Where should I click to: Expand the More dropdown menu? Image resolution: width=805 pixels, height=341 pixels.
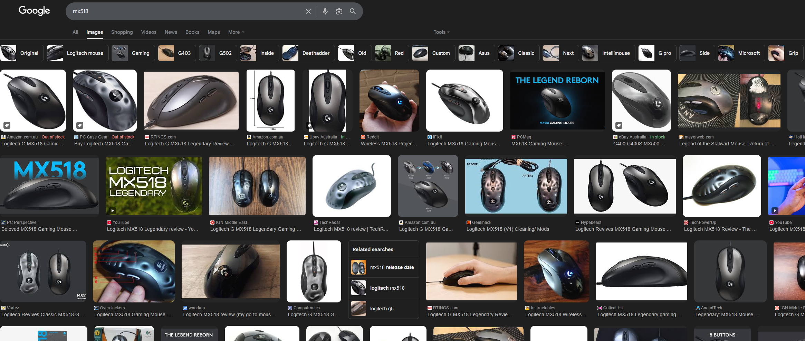click(x=236, y=32)
